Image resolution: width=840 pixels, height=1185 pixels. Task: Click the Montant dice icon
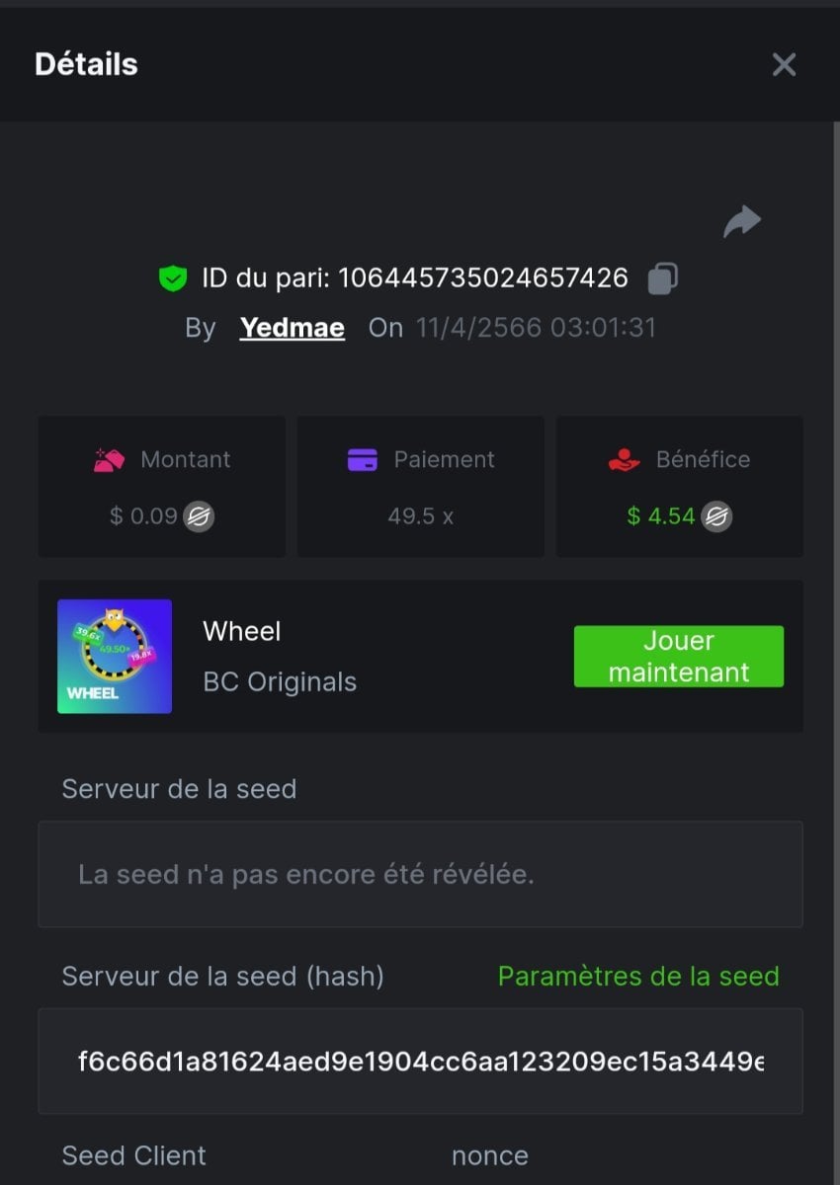click(x=108, y=459)
